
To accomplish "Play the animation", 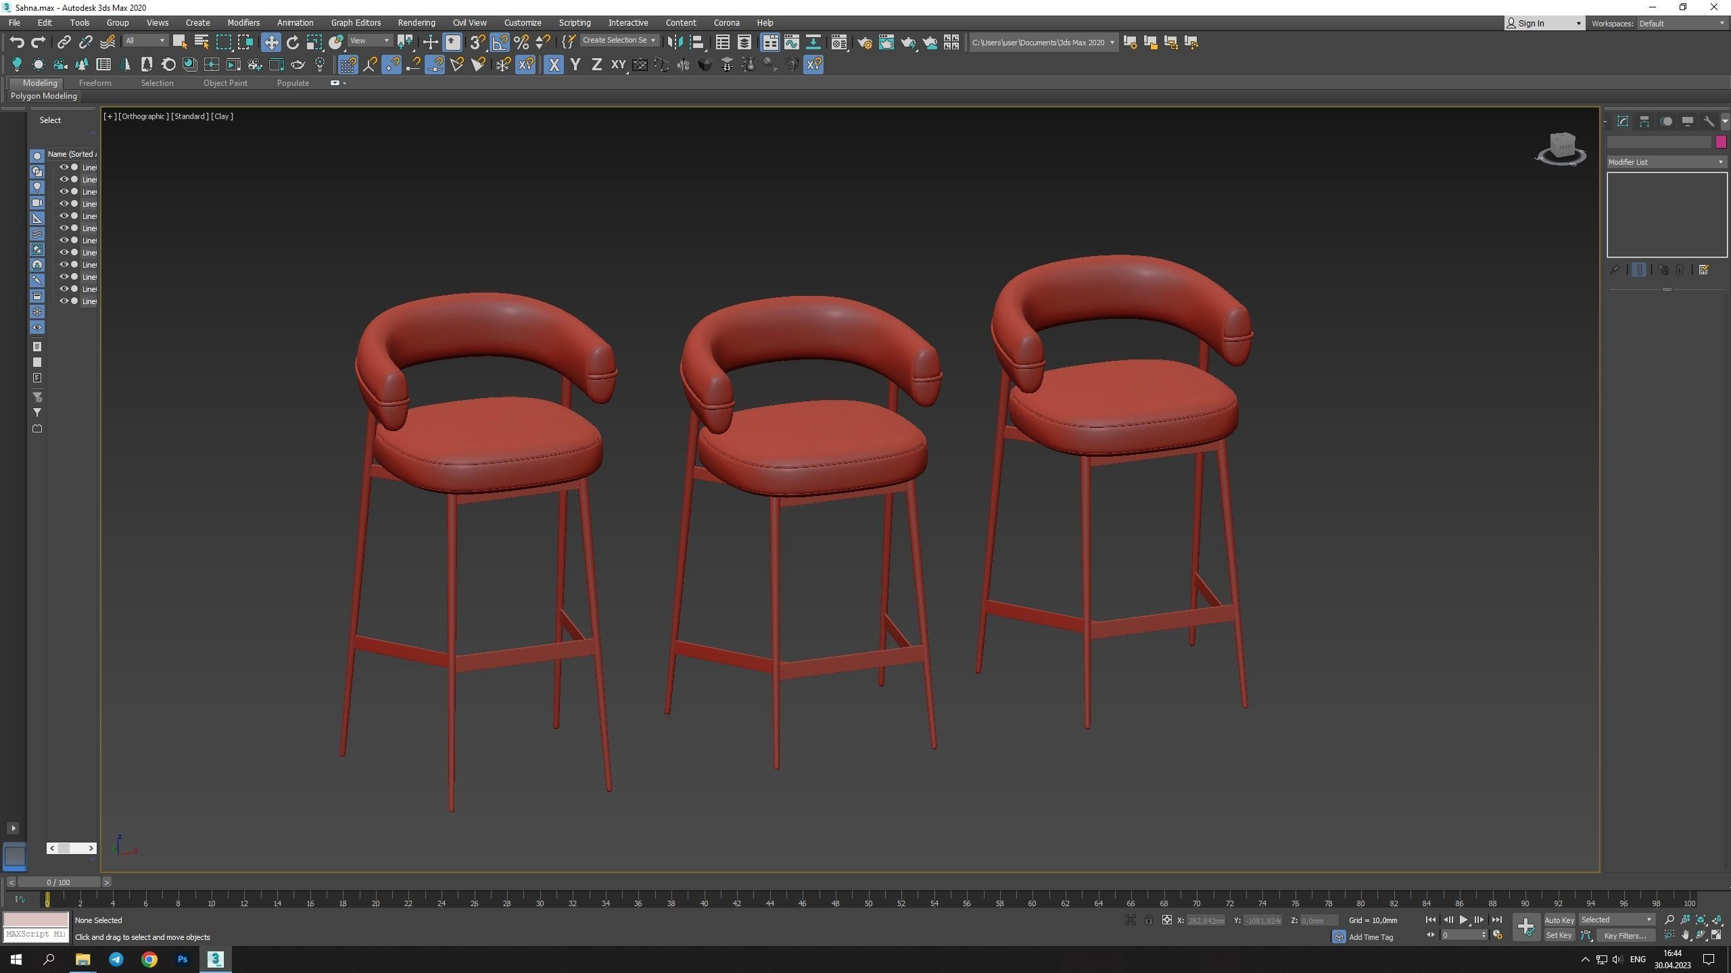I will 1463,920.
